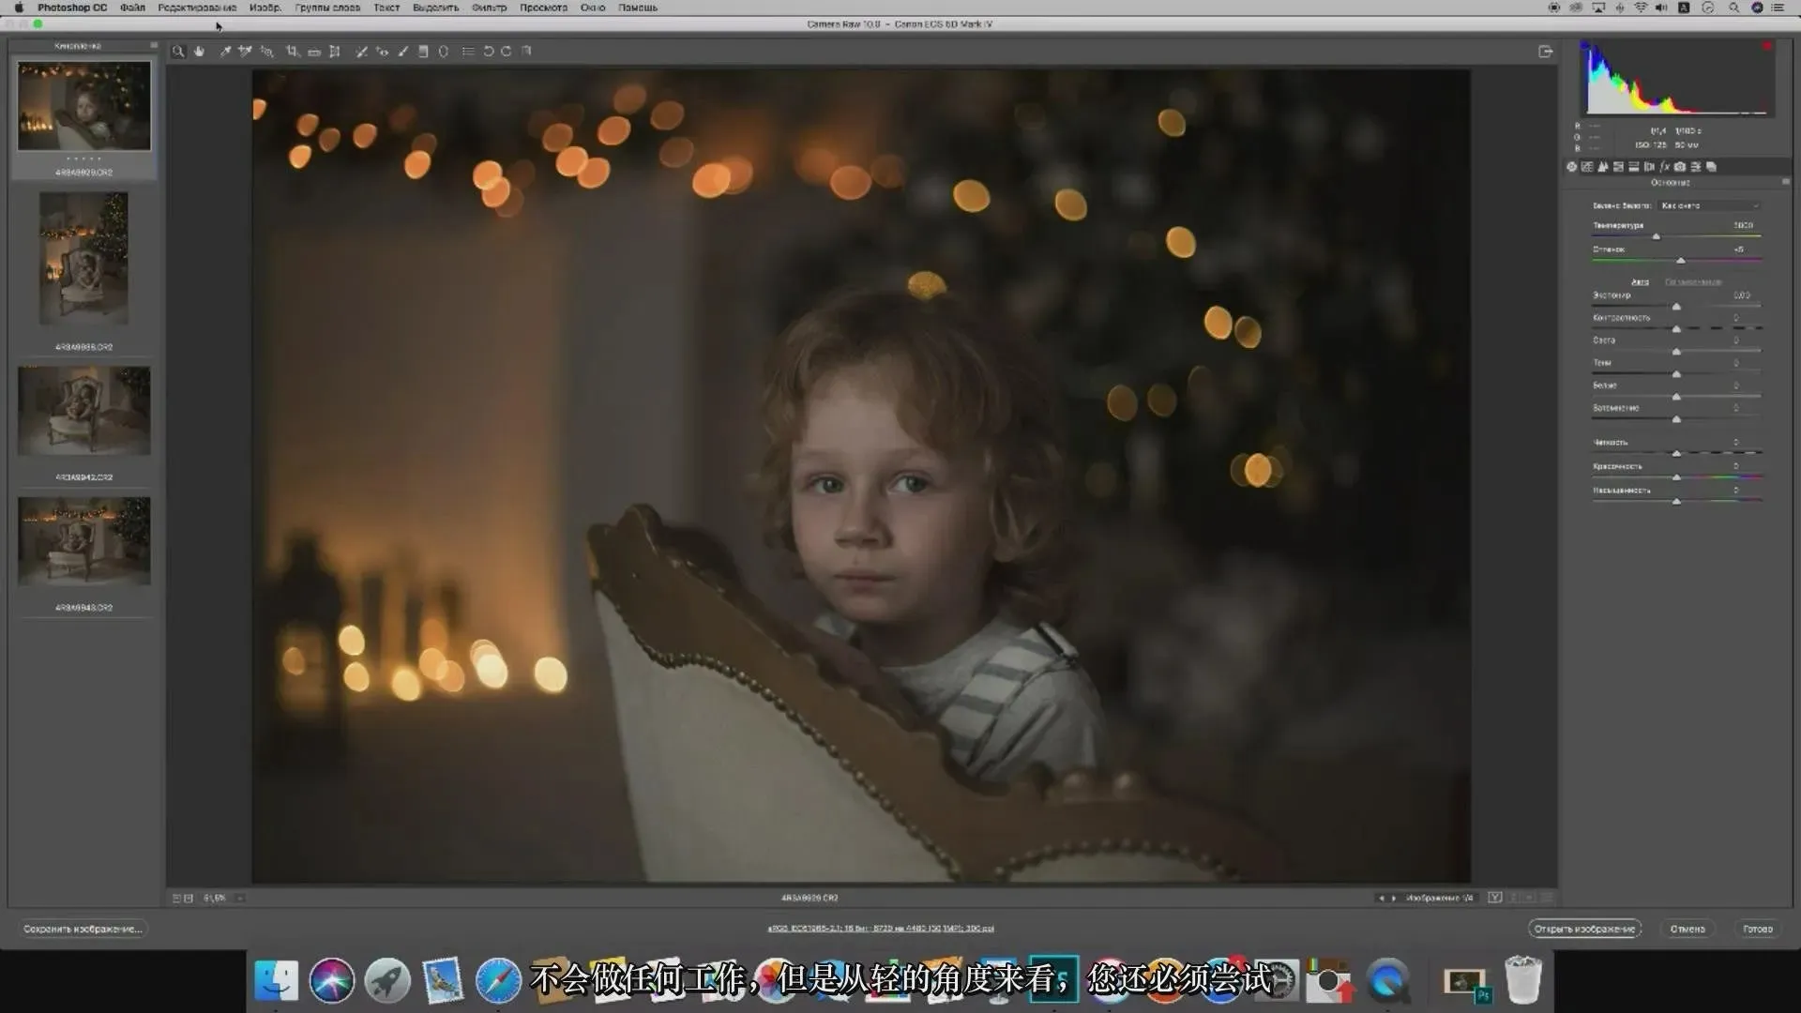The width and height of the screenshot is (1801, 1013).
Task: Click the Открыть изображение button
Action: point(1584,929)
